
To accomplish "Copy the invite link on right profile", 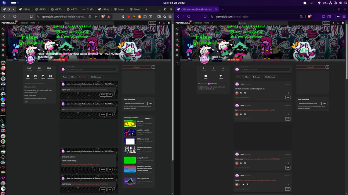I will [x=324, y=103].
